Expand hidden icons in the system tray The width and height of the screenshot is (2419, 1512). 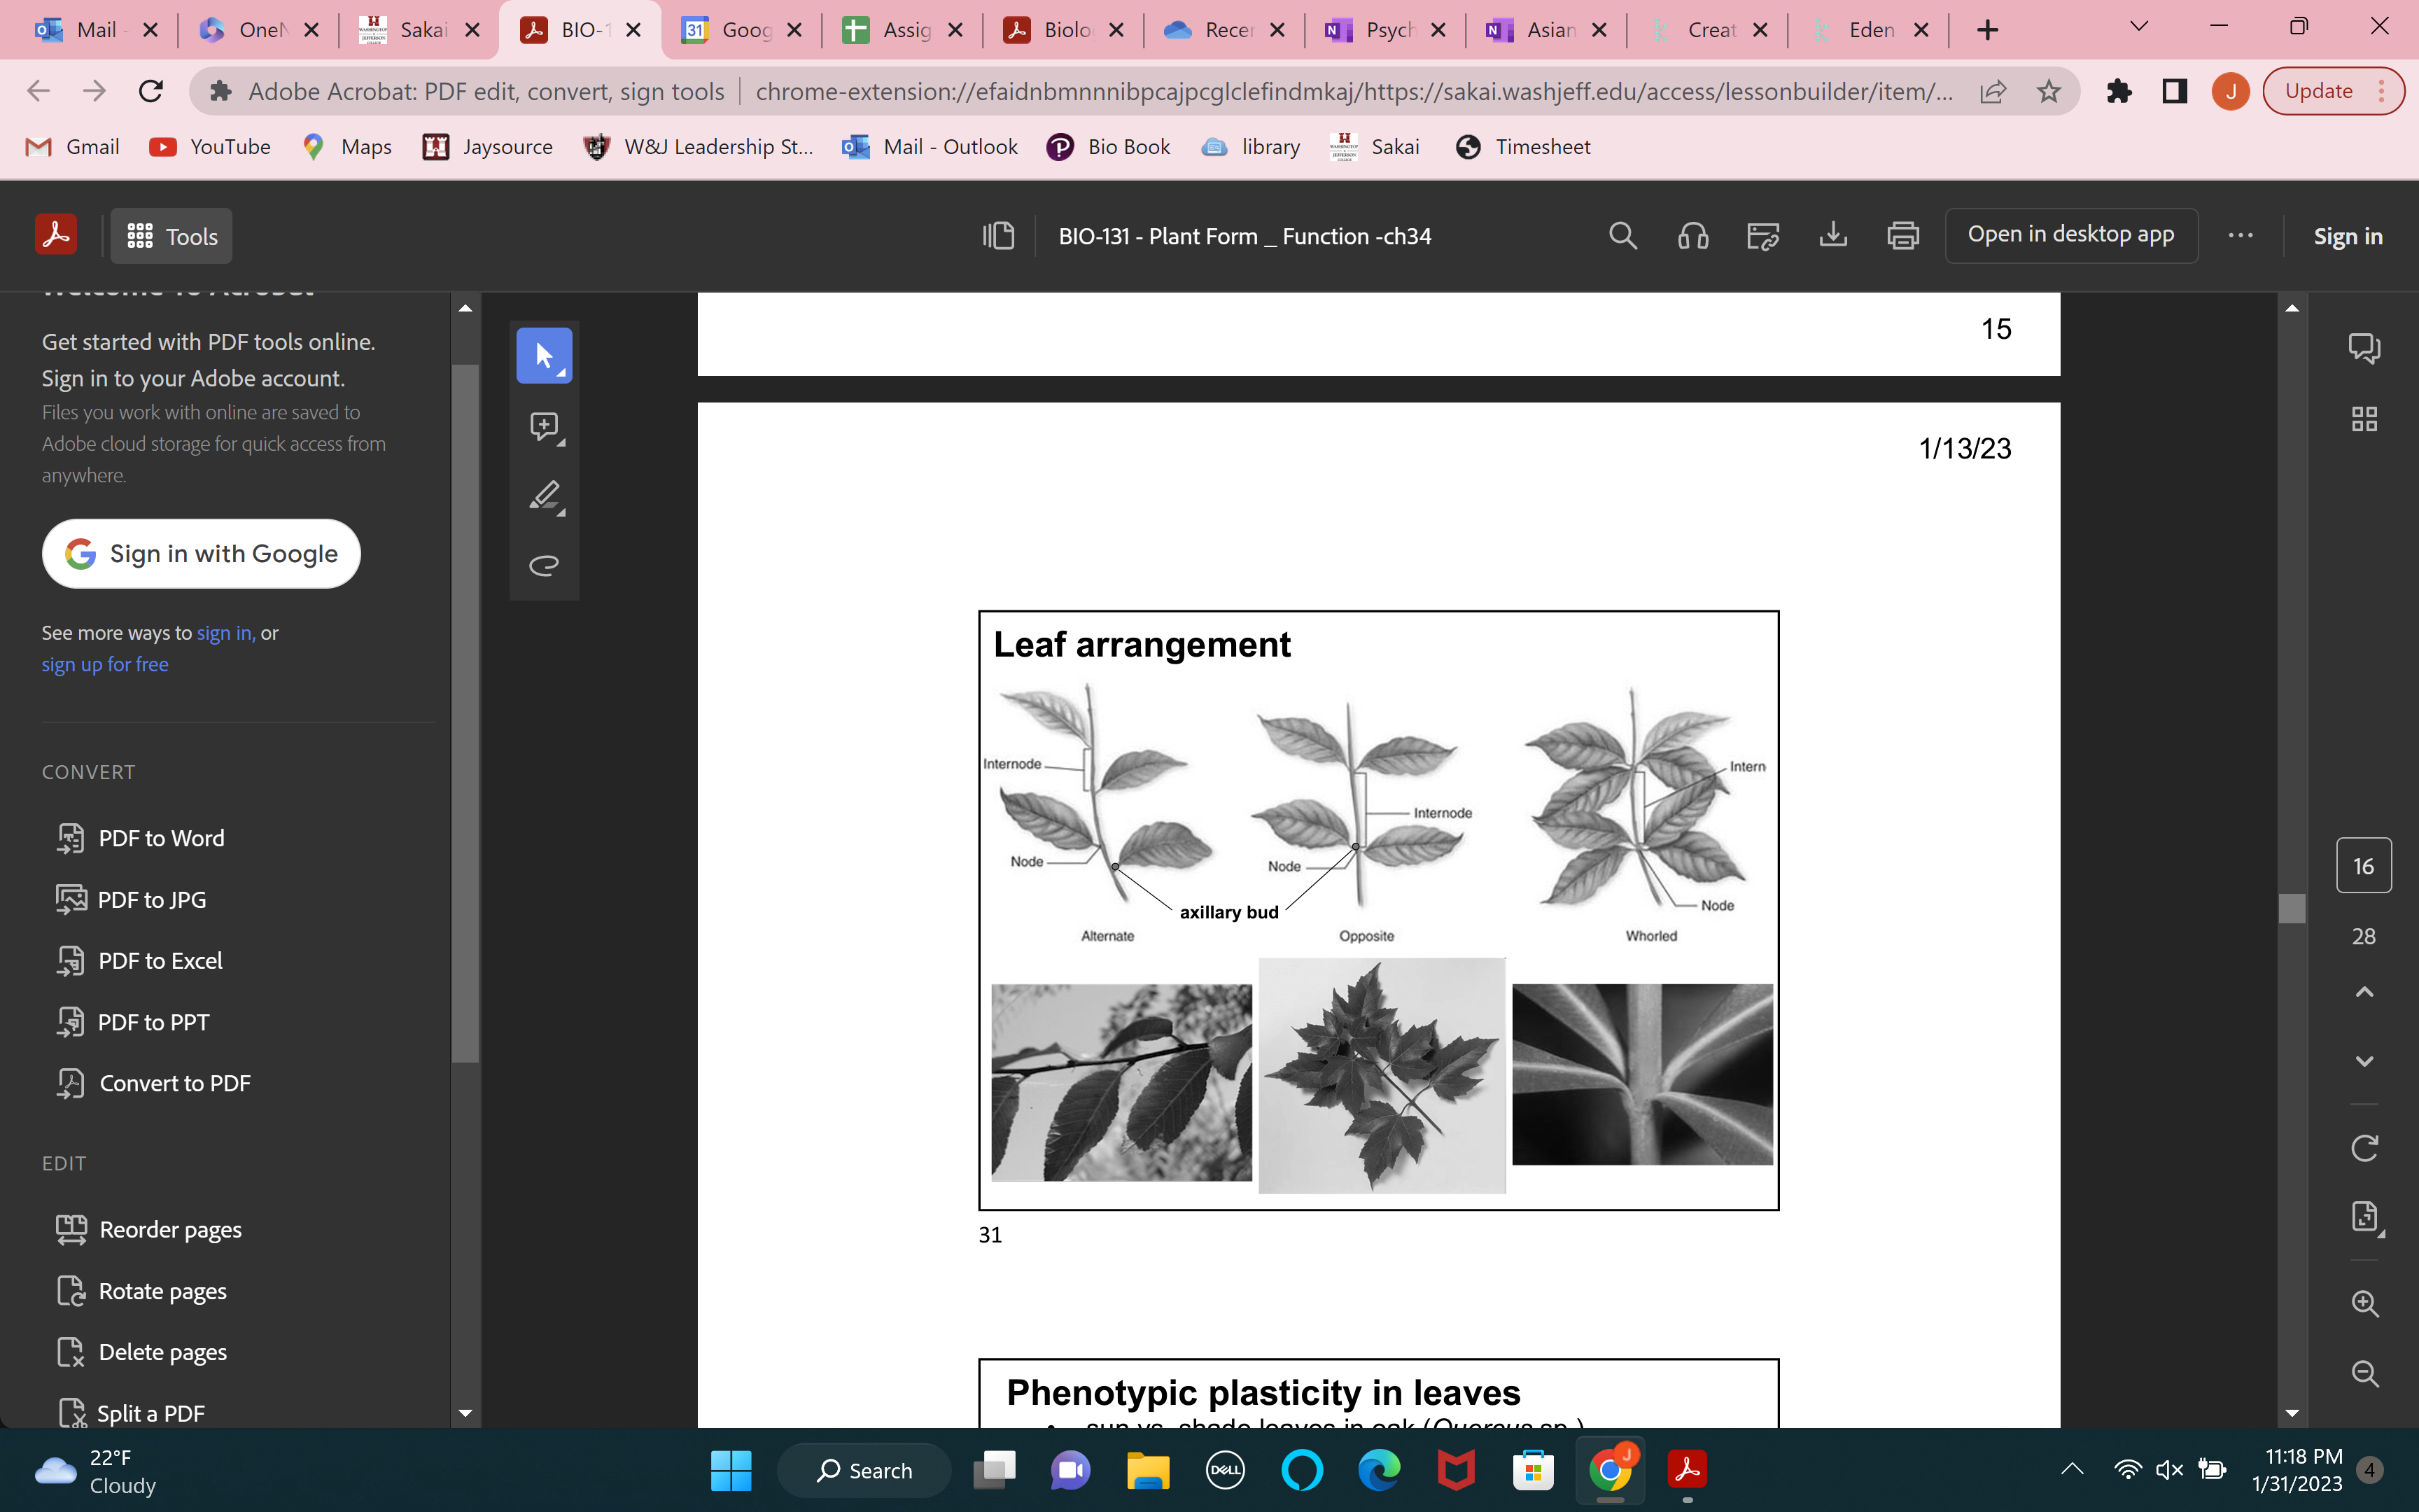point(2071,1470)
